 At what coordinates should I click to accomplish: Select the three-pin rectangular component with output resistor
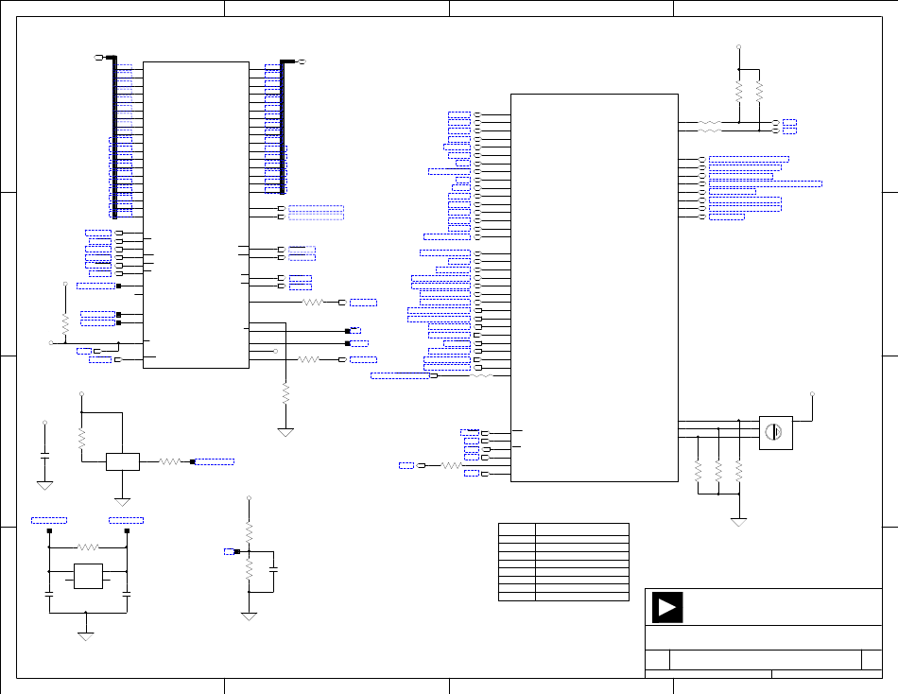[123, 462]
